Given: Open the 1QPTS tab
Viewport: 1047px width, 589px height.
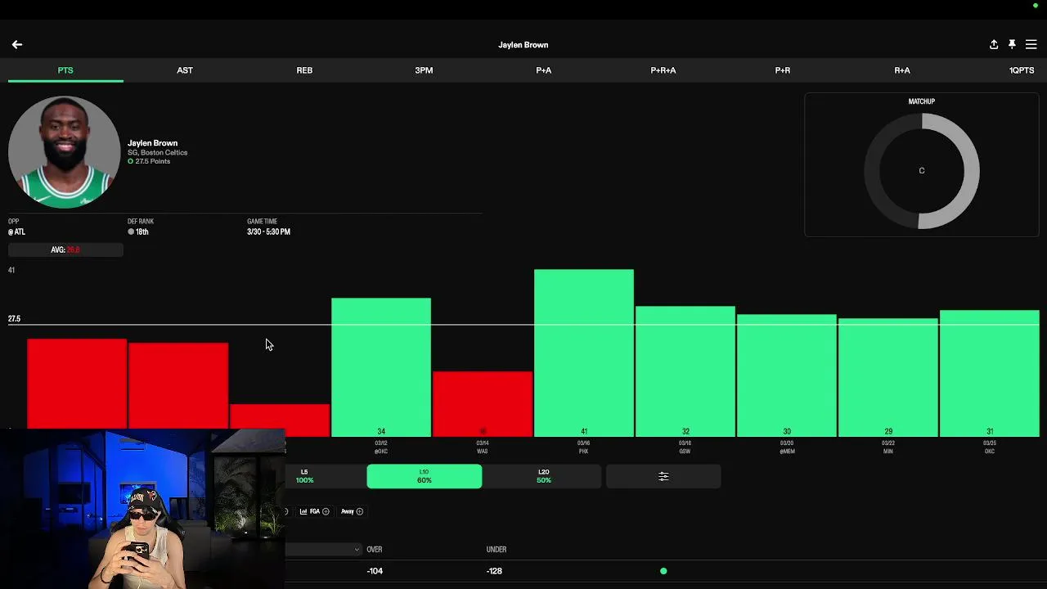Looking at the screenshot, I should (x=1021, y=70).
